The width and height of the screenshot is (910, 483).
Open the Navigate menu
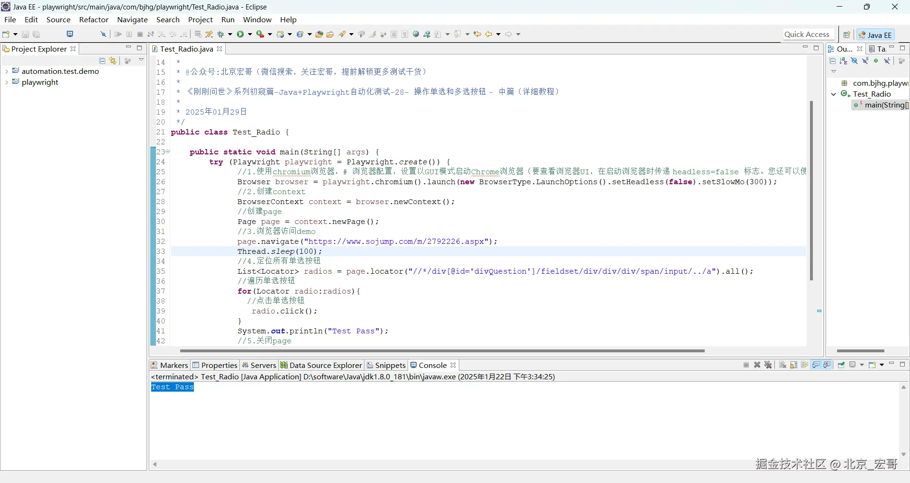coord(132,19)
